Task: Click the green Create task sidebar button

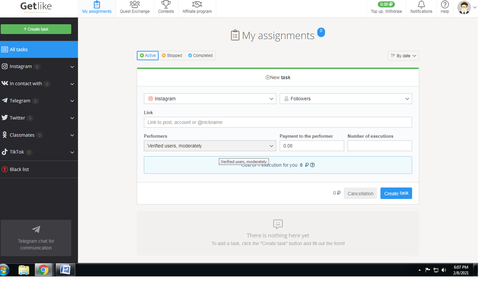Action: click(36, 29)
